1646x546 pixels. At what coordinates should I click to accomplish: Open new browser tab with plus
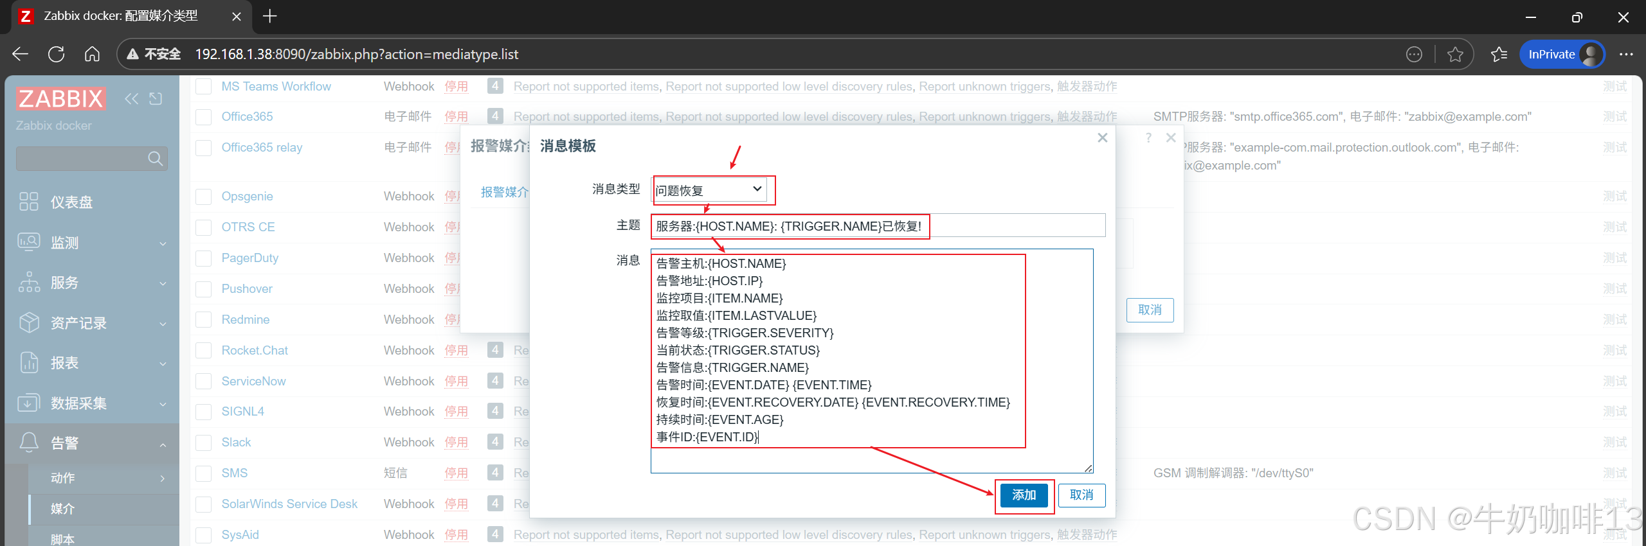click(270, 16)
